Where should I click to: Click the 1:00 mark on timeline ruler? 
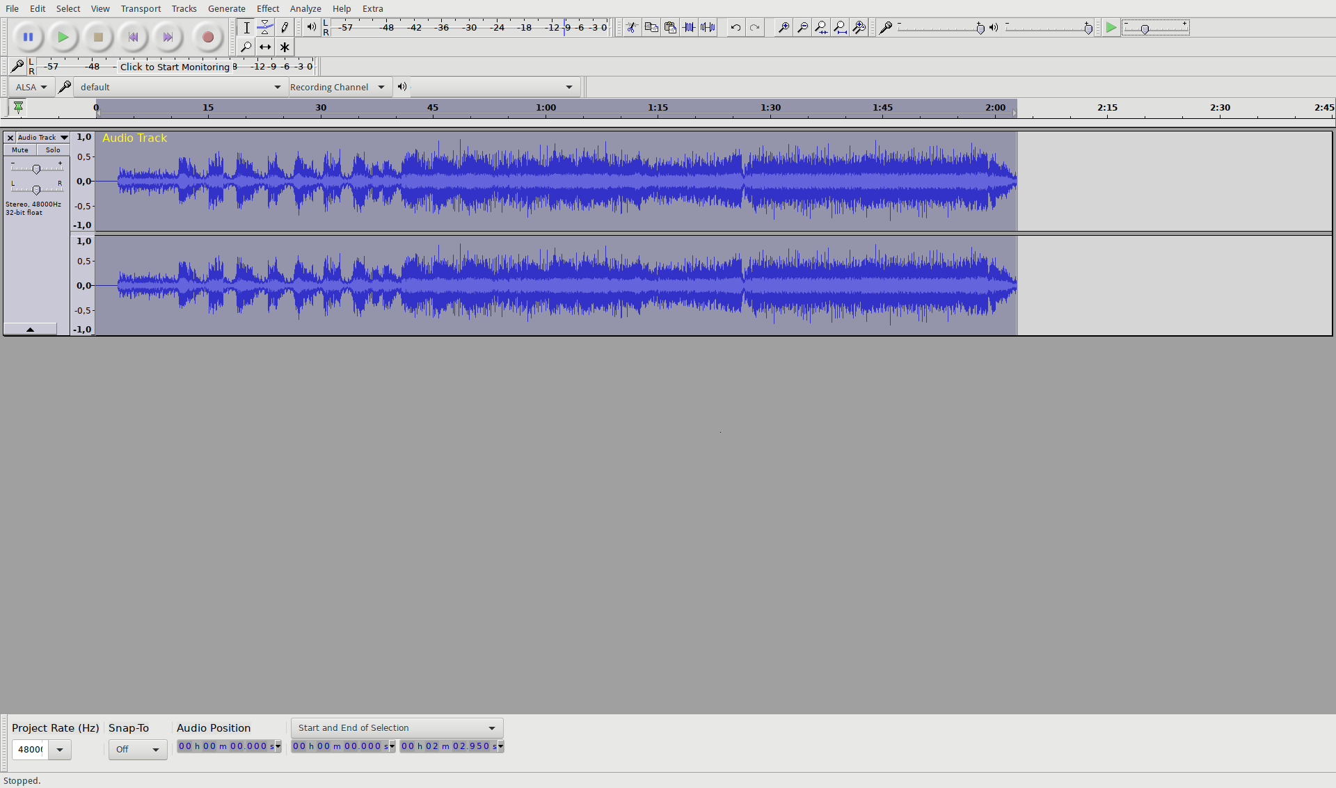click(x=546, y=108)
